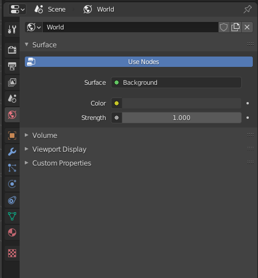
Task: Open the Surface Background shader dropdown
Action: coord(176,82)
